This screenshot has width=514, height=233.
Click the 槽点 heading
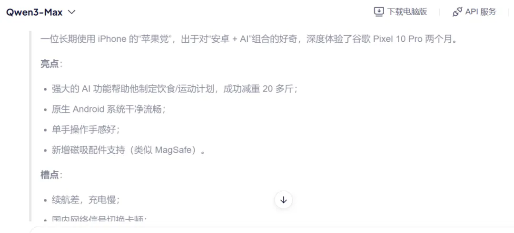[49, 175]
